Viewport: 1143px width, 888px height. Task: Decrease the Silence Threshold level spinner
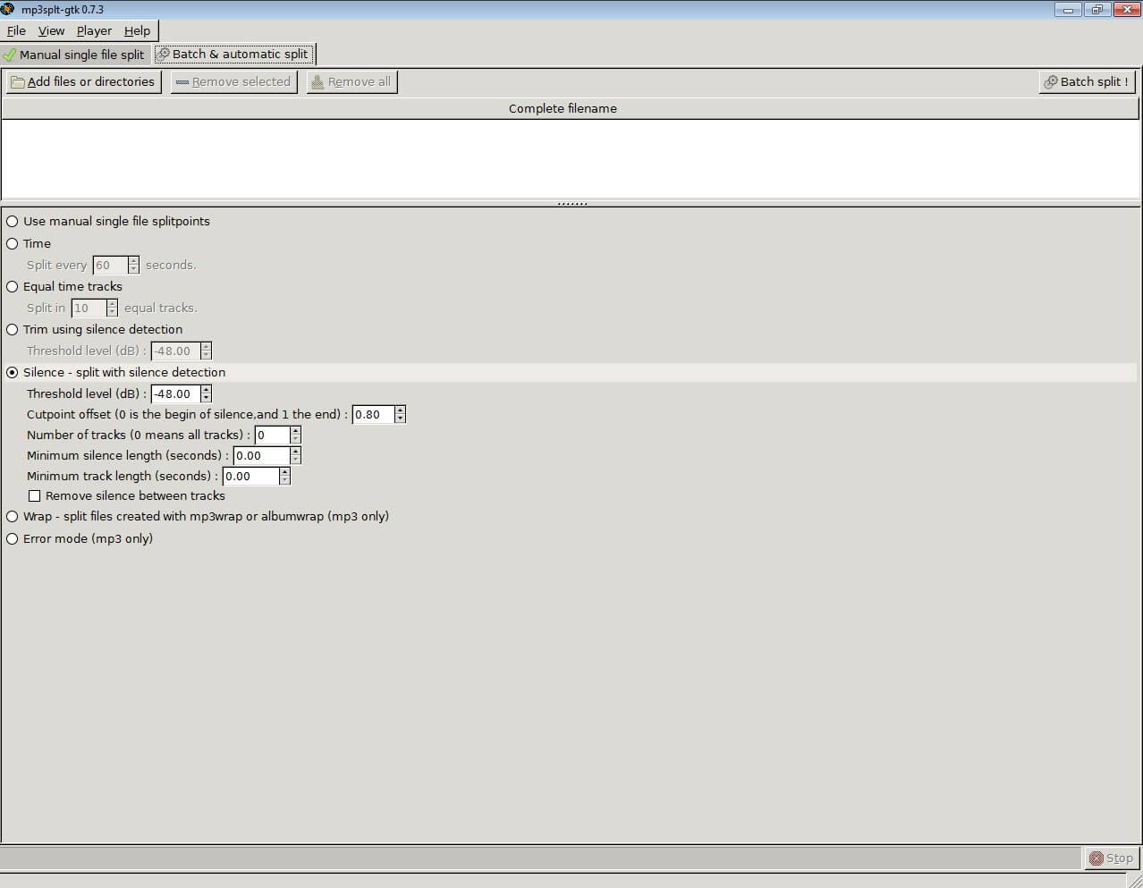(x=207, y=398)
